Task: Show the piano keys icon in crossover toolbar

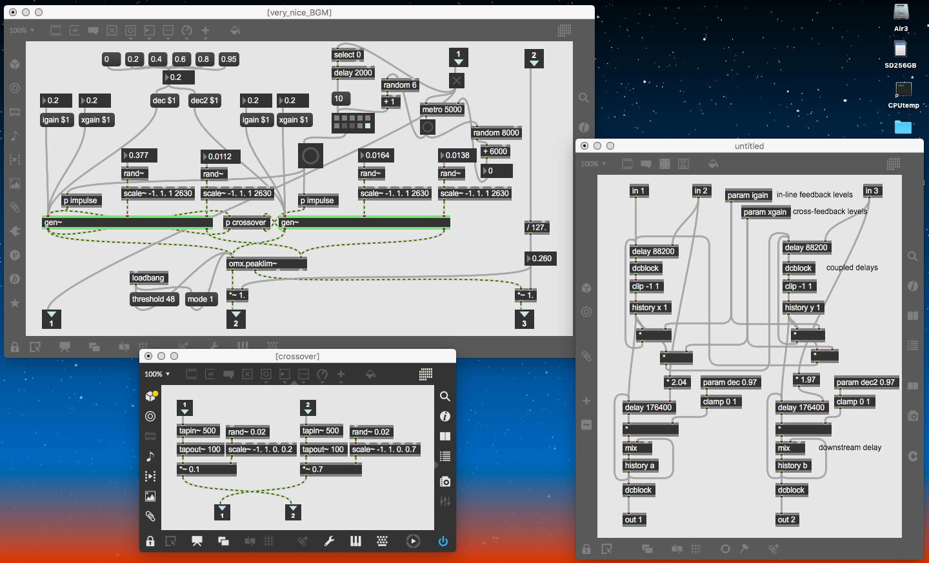Action: pos(355,541)
